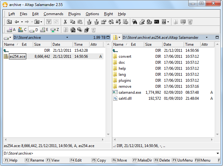
Task: Sort right panel by Date column
Action: coord(173,44)
